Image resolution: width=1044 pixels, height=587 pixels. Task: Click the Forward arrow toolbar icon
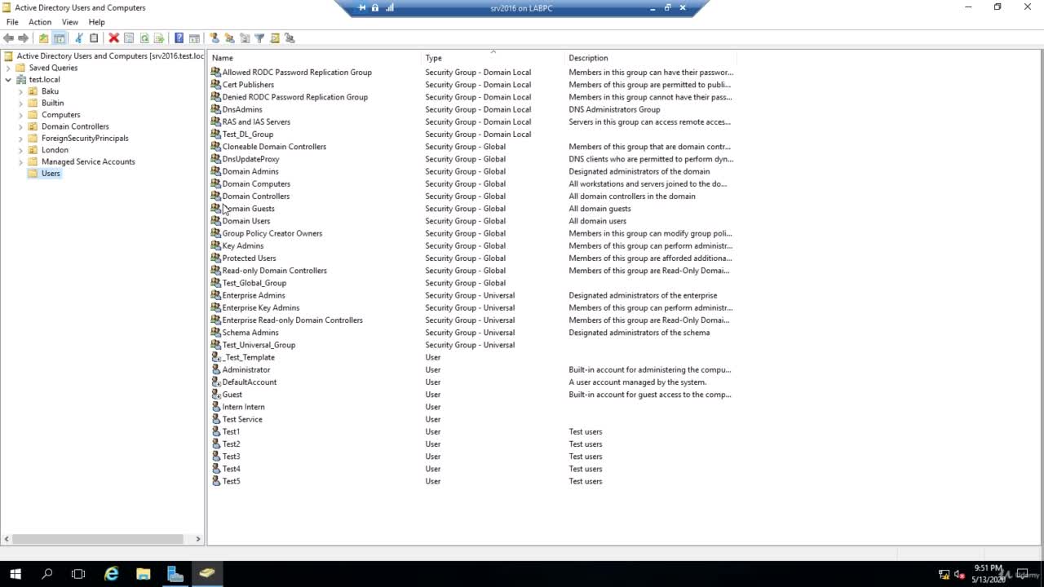tap(24, 38)
